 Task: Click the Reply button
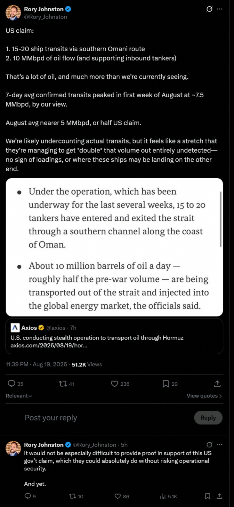[208, 418]
